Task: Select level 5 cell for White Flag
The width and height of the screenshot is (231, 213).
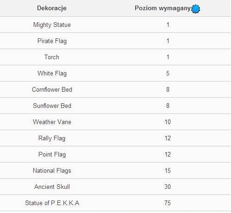Action: pyautogui.click(x=168, y=73)
